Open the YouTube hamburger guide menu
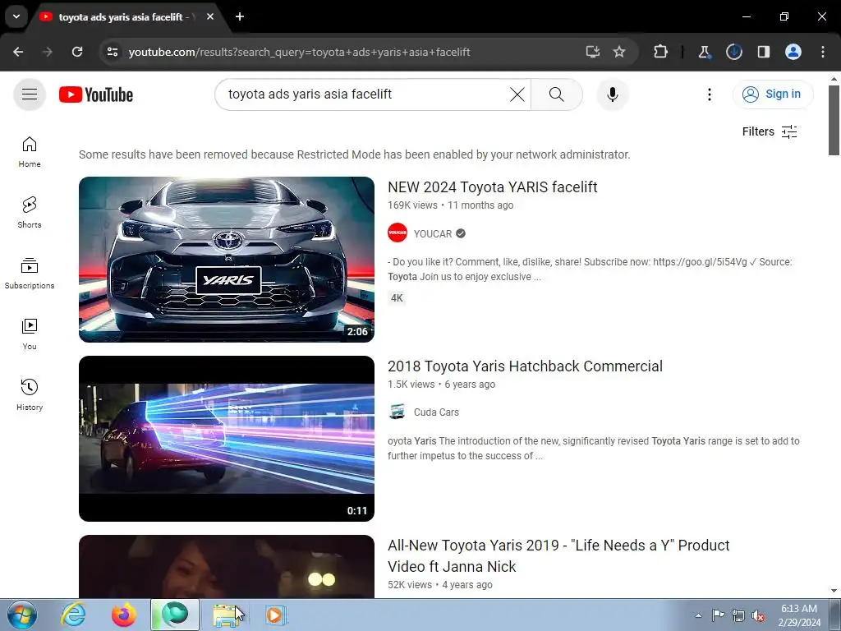Screen dimensions: 841x631 pyautogui.click(x=30, y=94)
